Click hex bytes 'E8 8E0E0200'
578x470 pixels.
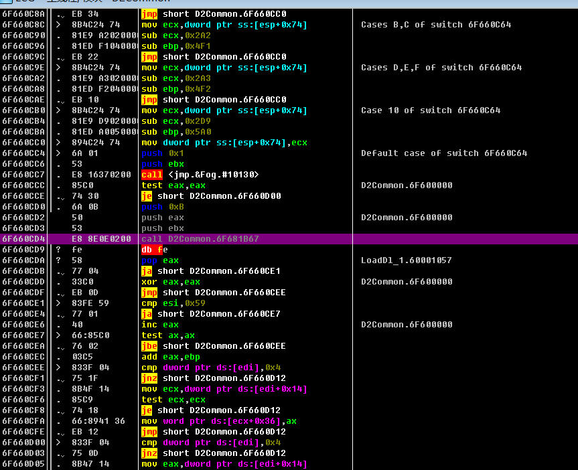pyautogui.click(x=101, y=239)
